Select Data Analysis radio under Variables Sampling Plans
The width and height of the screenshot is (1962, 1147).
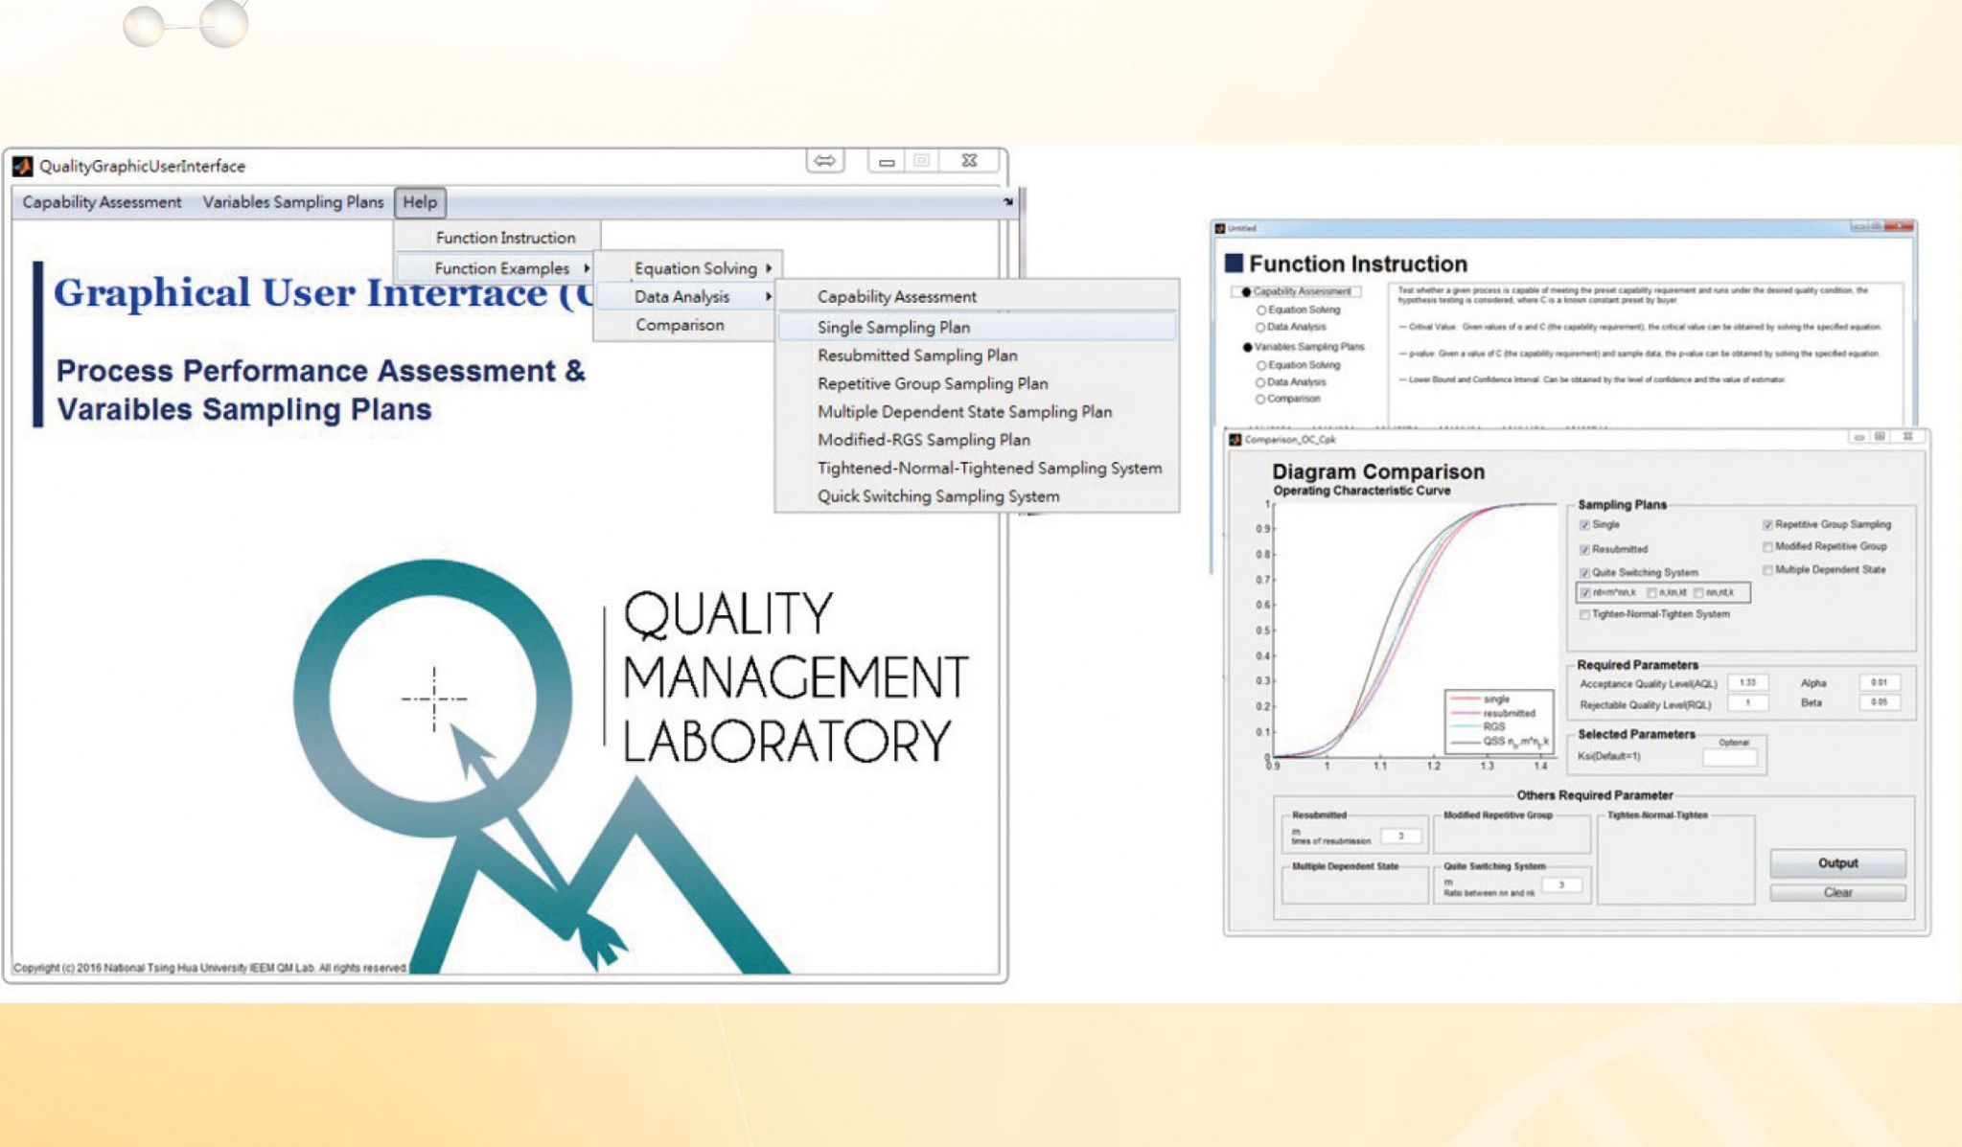pos(1261,382)
